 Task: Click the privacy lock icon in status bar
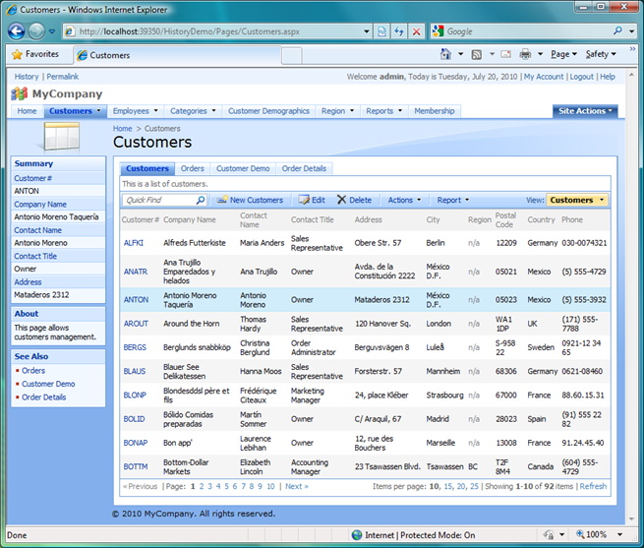click(549, 534)
